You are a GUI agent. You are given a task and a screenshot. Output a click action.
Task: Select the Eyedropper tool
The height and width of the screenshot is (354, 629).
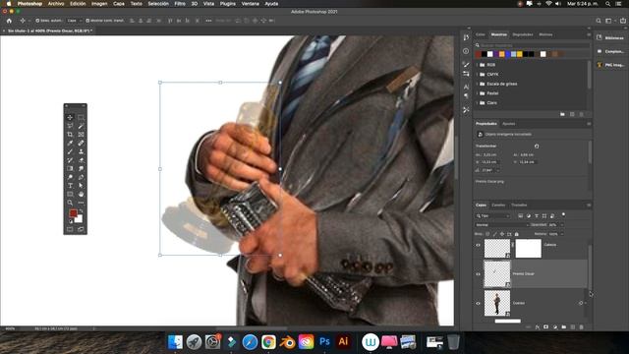[x=70, y=143]
